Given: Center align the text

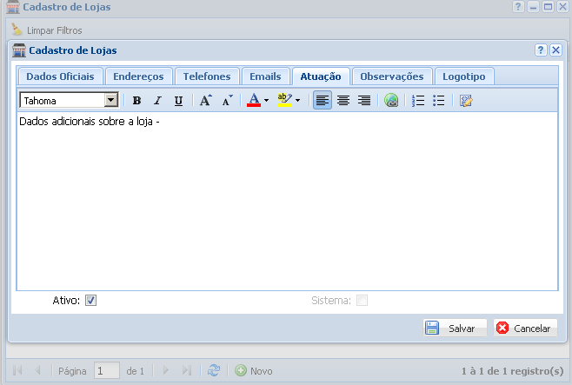Looking at the screenshot, I should [x=343, y=101].
